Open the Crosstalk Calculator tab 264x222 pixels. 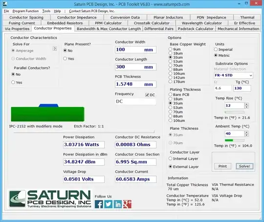point(152,23)
